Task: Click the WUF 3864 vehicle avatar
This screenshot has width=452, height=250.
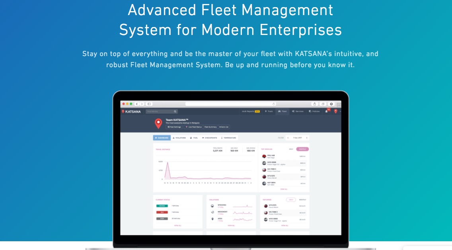Action: tap(264, 184)
